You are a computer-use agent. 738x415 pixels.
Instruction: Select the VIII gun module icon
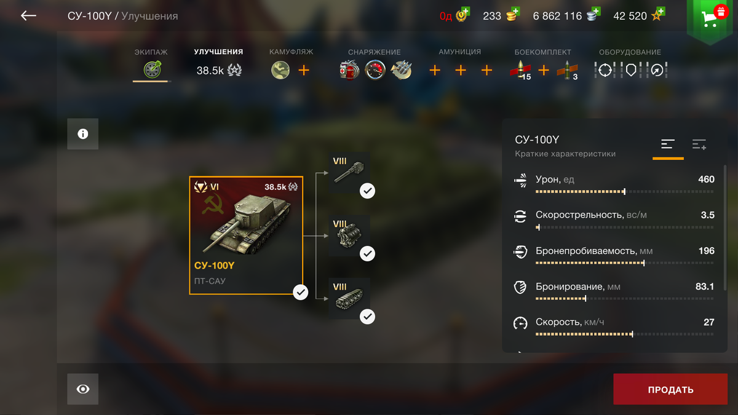click(349, 173)
